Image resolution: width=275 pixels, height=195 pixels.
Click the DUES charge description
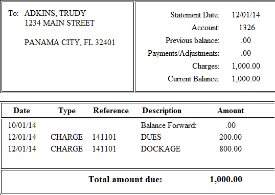[x=151, y=137]
